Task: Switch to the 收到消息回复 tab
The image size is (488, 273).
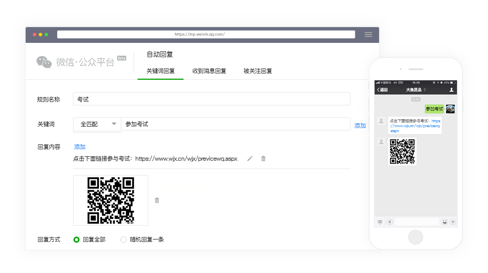Action: [x=209, y=71]
